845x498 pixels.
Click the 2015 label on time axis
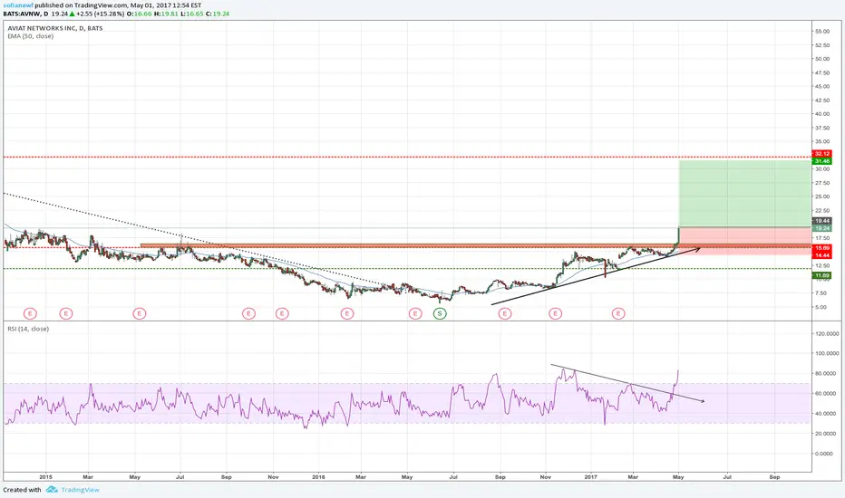point(46,477)
